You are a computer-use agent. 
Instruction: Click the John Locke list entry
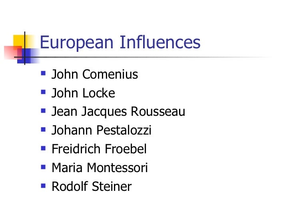[x=83, y=93]
